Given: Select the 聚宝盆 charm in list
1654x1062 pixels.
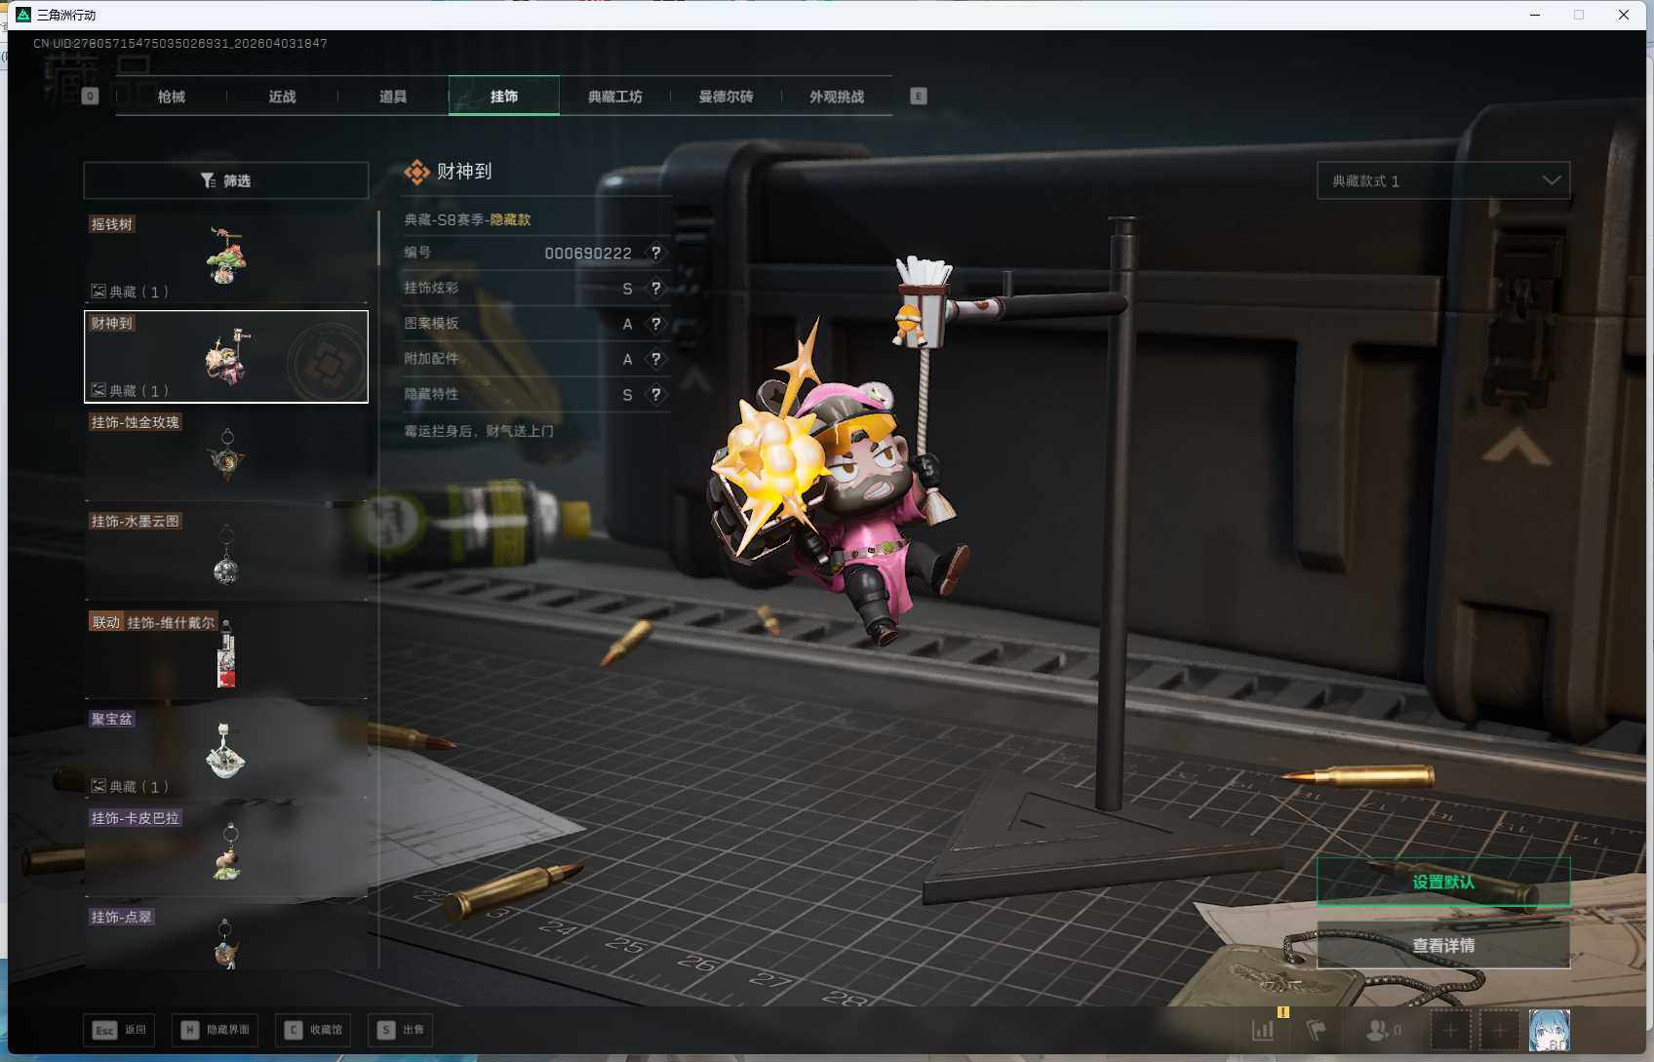Looking at the screenshot, I should [226, 750].
